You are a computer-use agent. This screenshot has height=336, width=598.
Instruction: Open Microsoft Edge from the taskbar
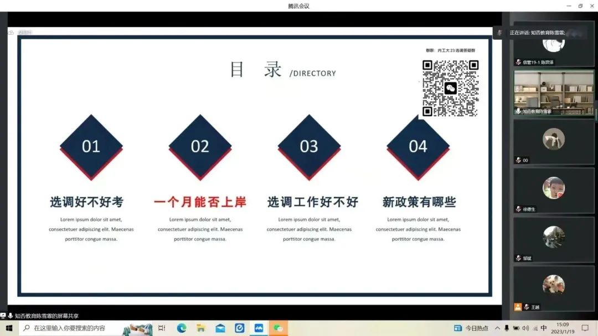click(182, 328)
